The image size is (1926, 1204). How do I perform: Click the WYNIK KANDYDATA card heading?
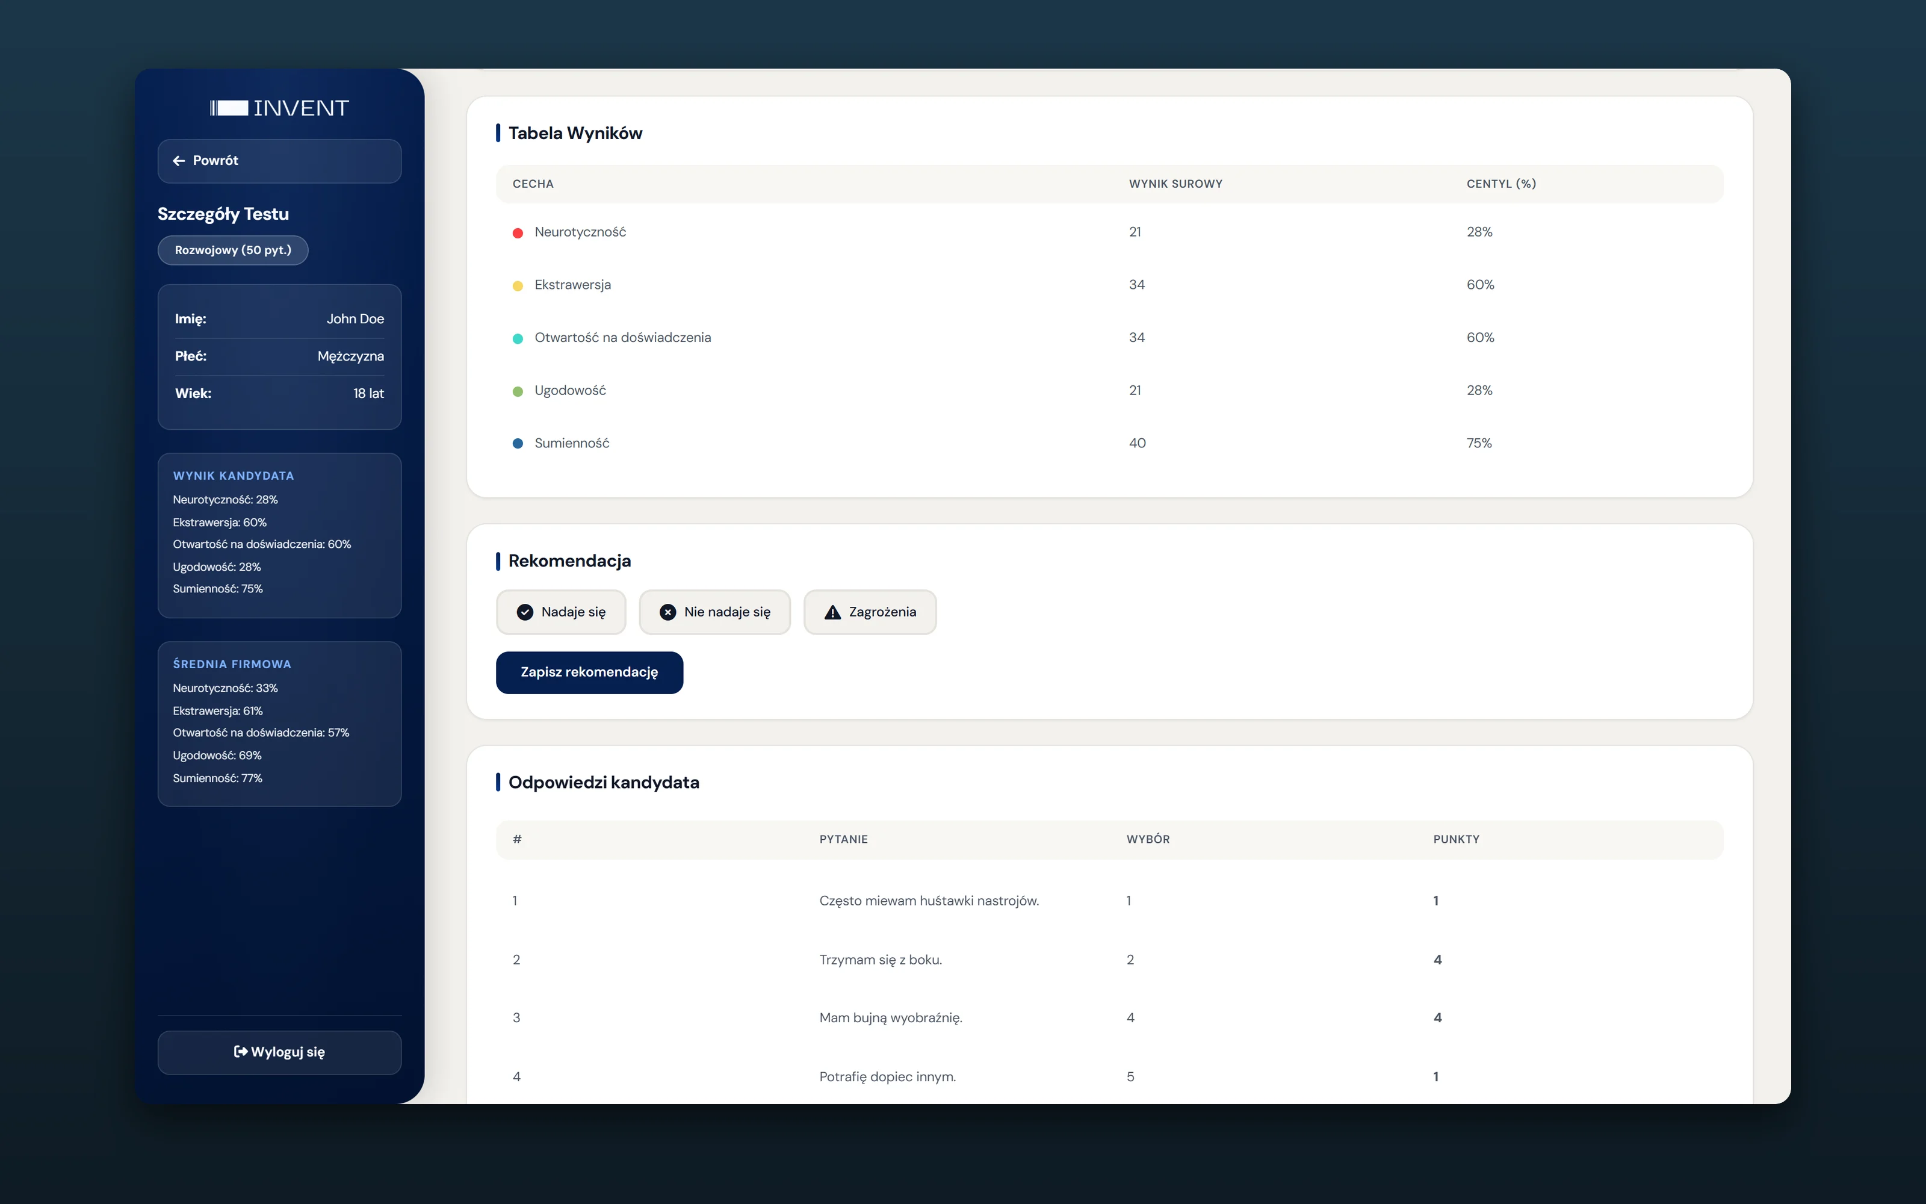[x=233, y=476]
